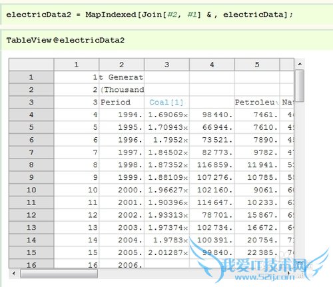Click the '107 276.' cell
Screen dimensions: 333x287
(x=212, y=177)
